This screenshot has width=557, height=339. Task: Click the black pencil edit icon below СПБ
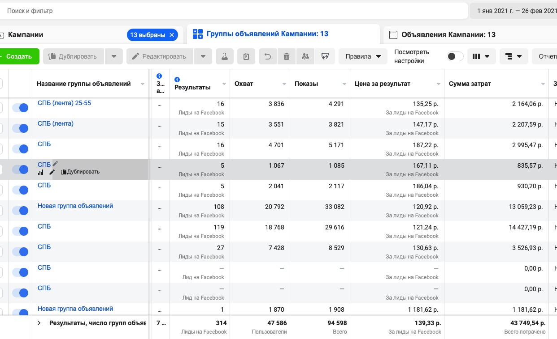coord(52,172)
